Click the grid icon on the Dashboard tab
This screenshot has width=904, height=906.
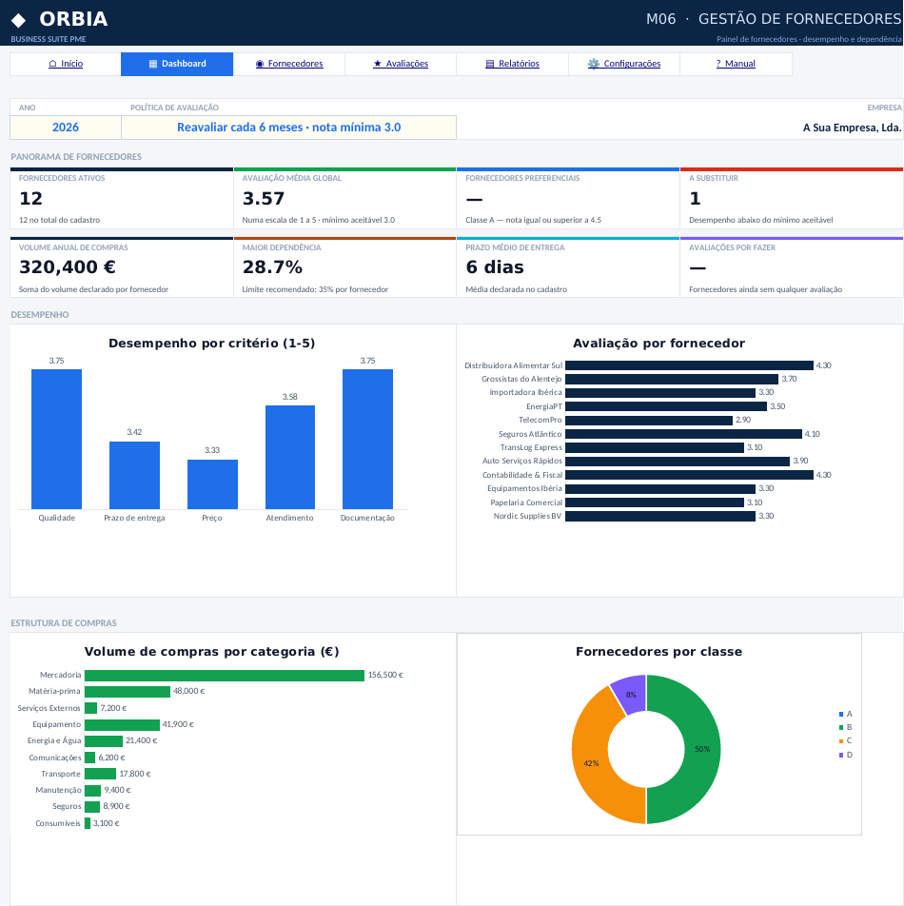click(153, 64)
